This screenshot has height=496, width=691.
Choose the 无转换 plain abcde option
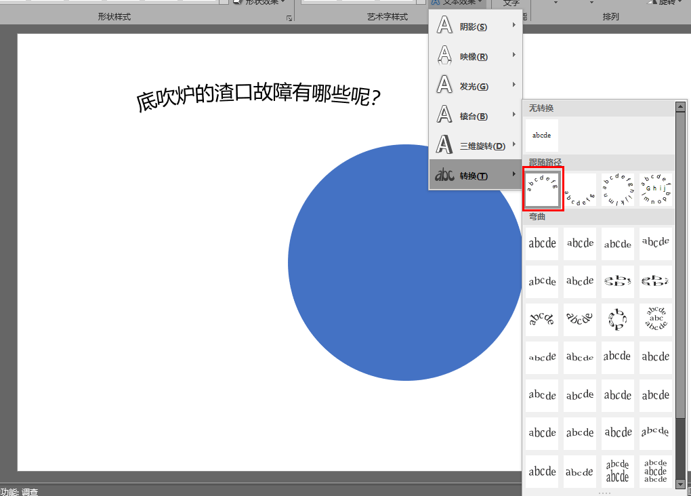[542, 136]
